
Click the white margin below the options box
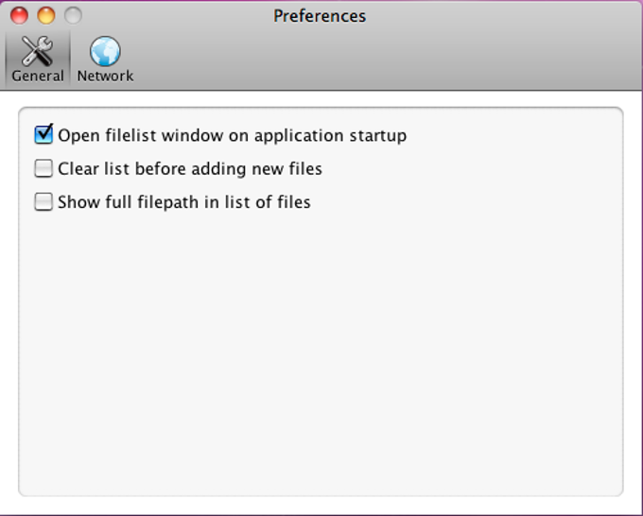[x=321, y=507]
